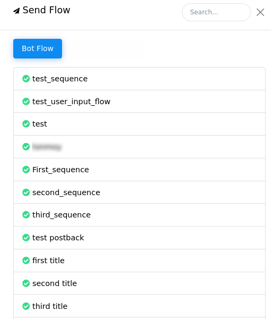Click green check icon beside test postback

[26, 238]
